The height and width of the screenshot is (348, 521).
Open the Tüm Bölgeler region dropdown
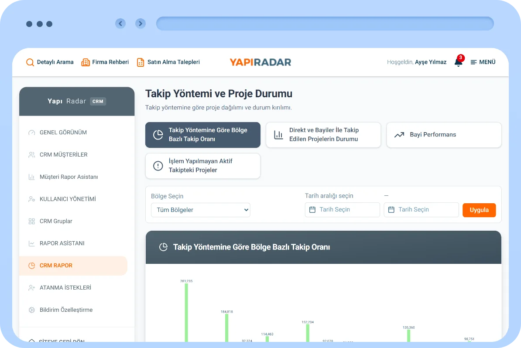click(x=200, y=210)
